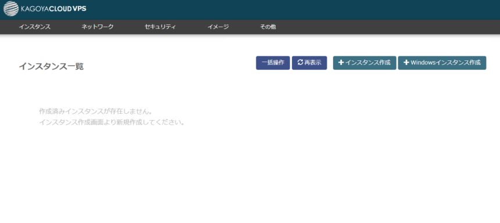Image resolution: width=500 pixels, height=223 pixels.
Task: Open the インスタンス menu
Action: tap(34, 27)
